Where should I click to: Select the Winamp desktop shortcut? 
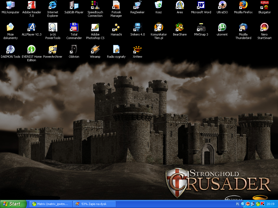point(95,50)
